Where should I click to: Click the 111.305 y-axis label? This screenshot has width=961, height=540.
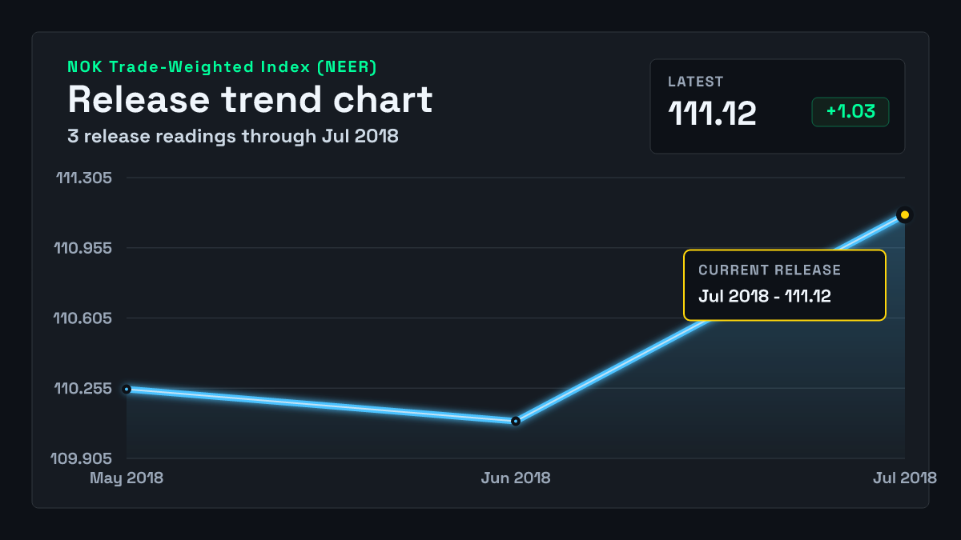pyautogui.click(x=84, y=178)
